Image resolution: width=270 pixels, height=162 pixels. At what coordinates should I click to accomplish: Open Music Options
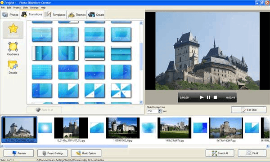tap(86, 153)
